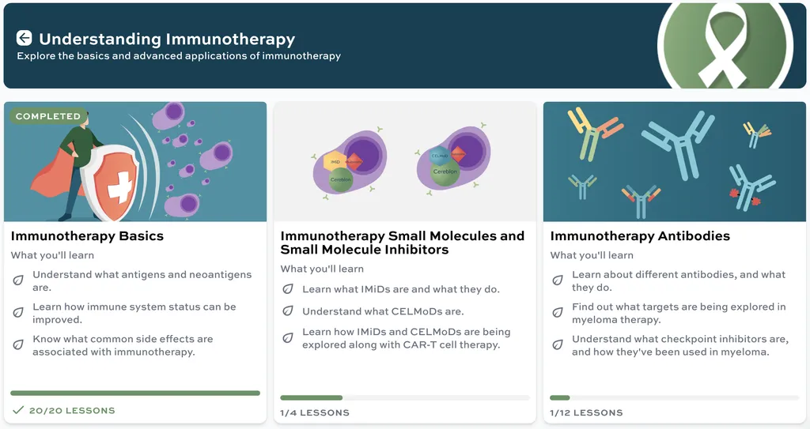
Task: Click the antibodies illustration thumbnail
Action: 675,162
